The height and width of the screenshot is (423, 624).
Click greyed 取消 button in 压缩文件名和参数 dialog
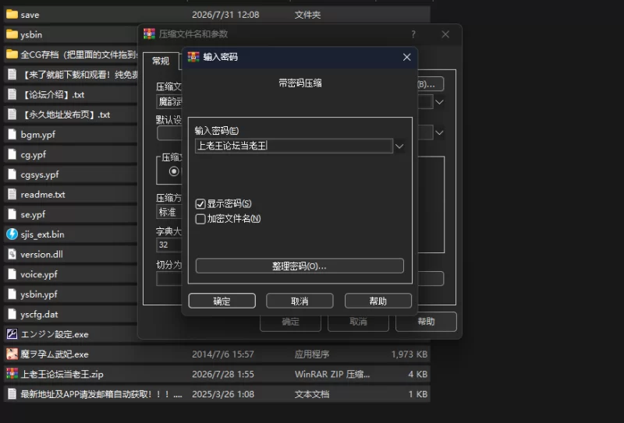click(358, 322)
